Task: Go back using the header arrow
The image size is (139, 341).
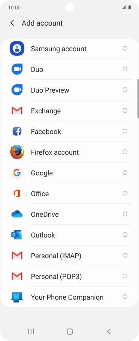Action: 12,23
